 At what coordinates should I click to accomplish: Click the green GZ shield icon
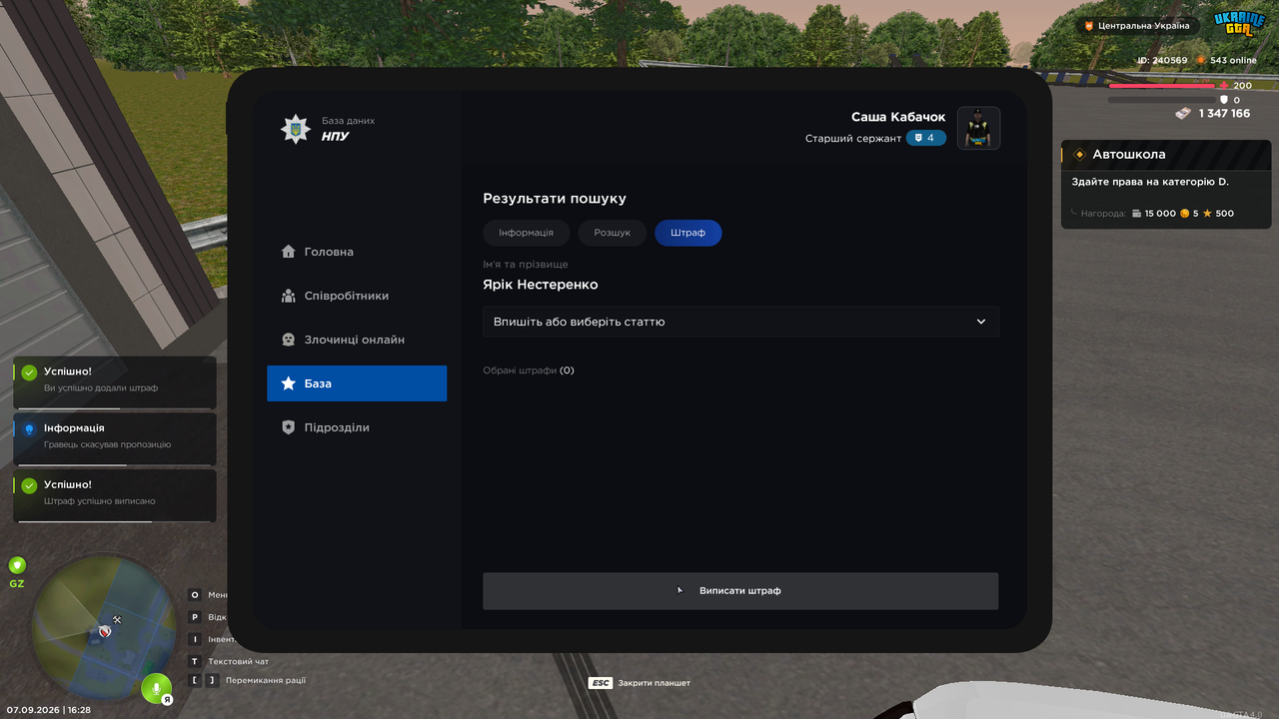pos(17,565)
